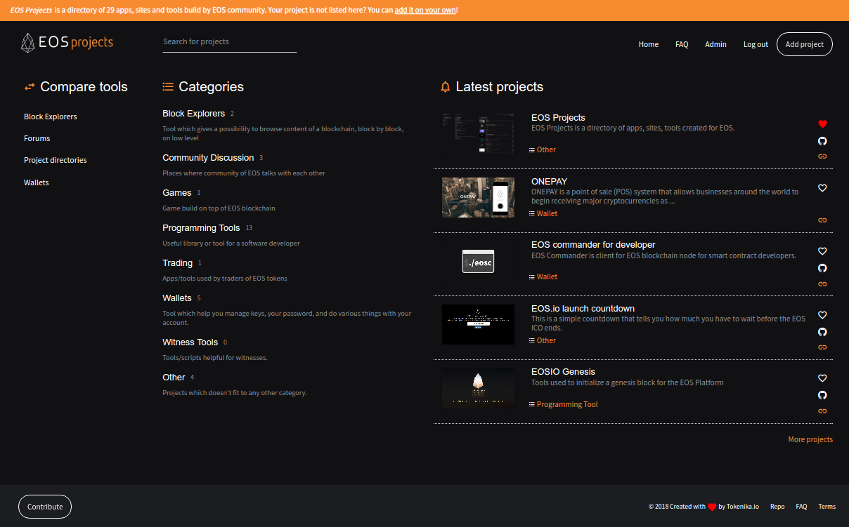849x527 pixels.
Task: Compare Forums tools
Action: (x=37, y=138)
